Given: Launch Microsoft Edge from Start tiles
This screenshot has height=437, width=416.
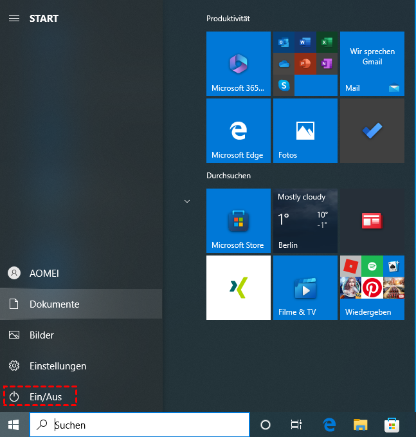Looking at the screenshot, I should tap(238, 131).
